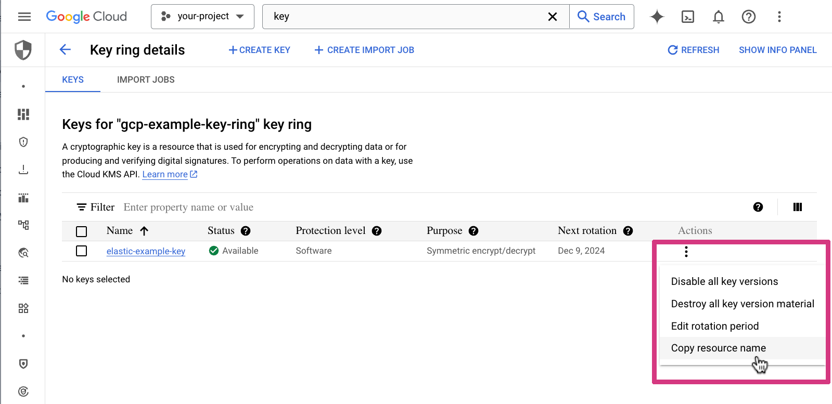Click the Symmetric encrypt/decrypt cell
Viewport: 832px width, 404px height.
[x=481, y=251]
